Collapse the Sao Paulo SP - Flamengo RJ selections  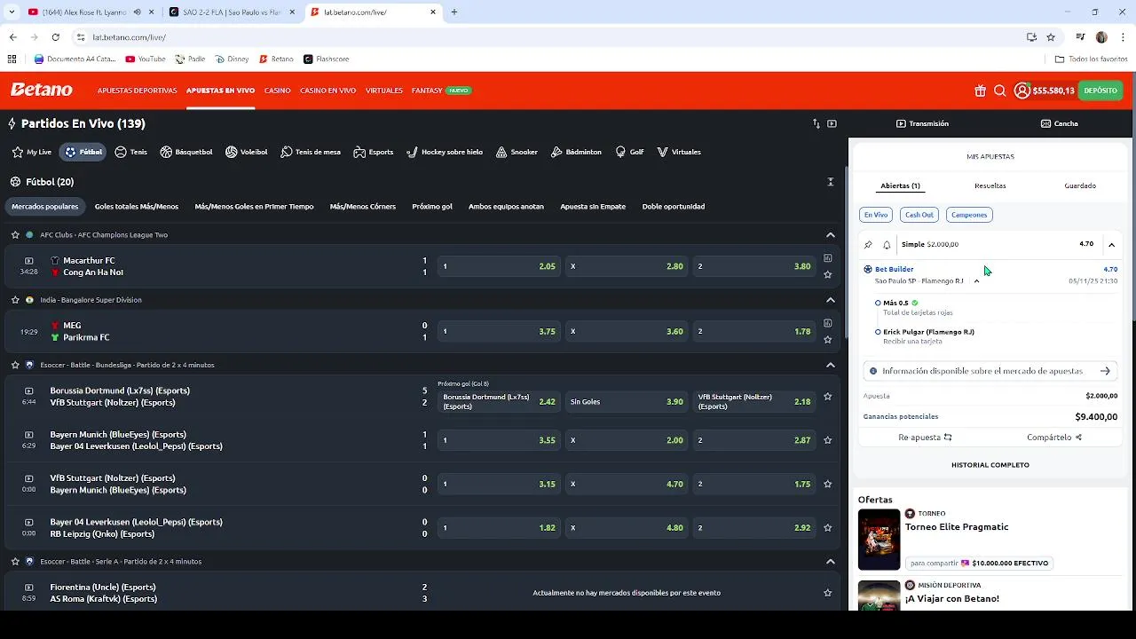point(976,281)
